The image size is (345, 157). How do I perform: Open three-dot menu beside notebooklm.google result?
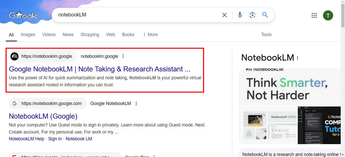(x=123, y=56)
